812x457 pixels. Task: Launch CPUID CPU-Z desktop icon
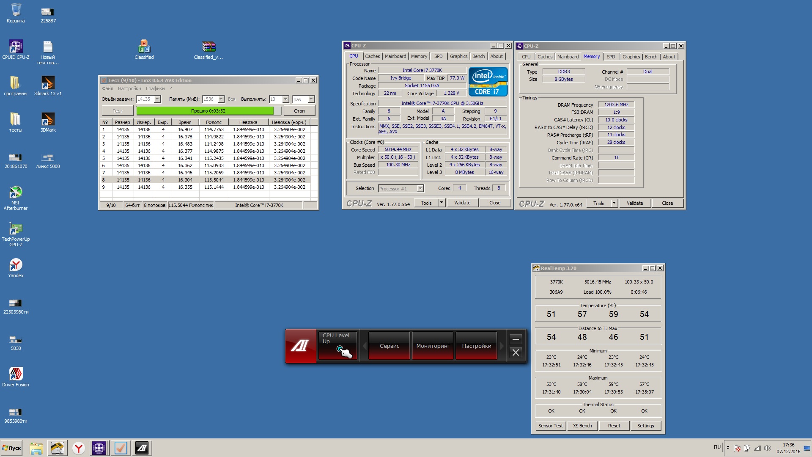point(16,47)
